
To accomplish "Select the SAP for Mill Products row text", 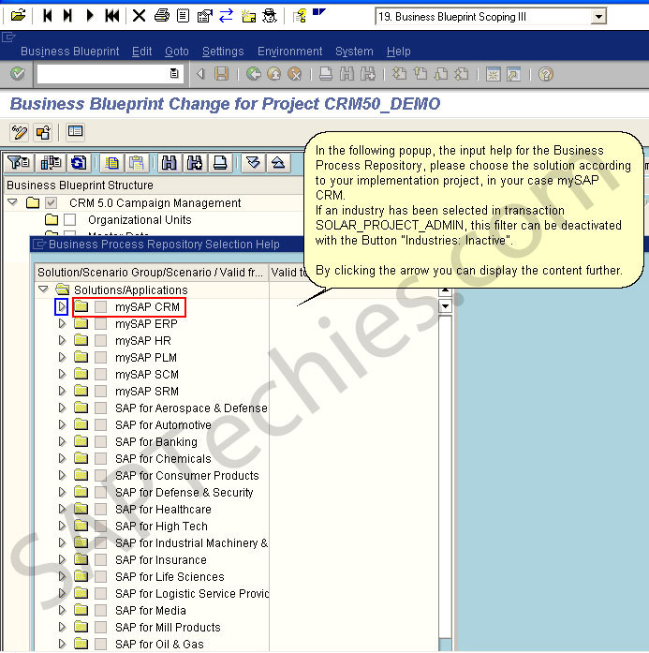I will pyautogui.click(x=168, y=627).
